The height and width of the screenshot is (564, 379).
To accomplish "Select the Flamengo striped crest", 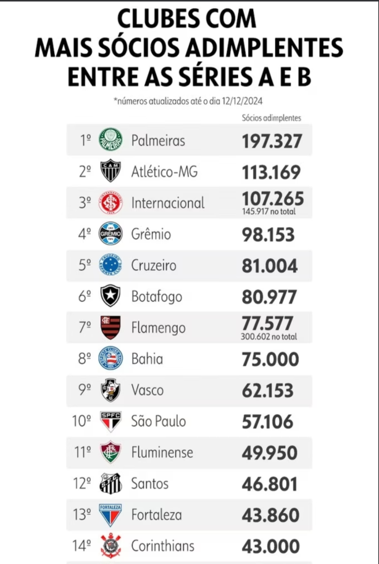I will click(110, 327).
